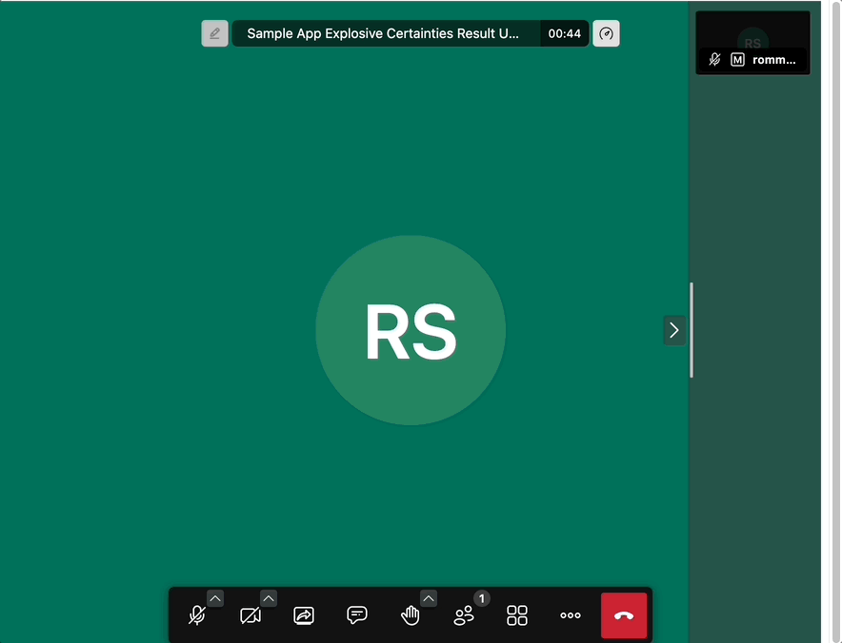Collapse the side panel with chevron arrow
The height and width of the screenshot is (643, 842).
click(x=674, y=330)
